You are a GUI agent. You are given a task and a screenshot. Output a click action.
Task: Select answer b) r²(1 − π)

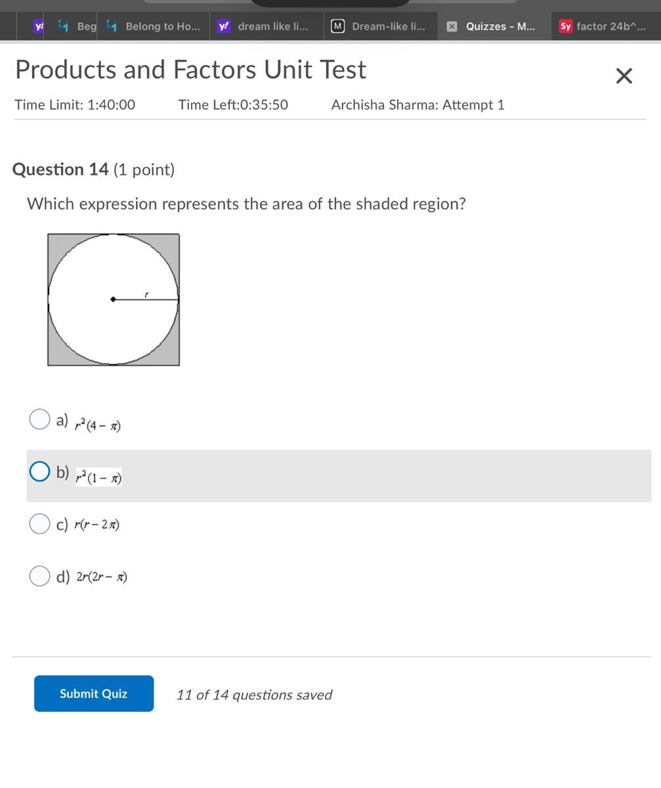tap(39, 471)
